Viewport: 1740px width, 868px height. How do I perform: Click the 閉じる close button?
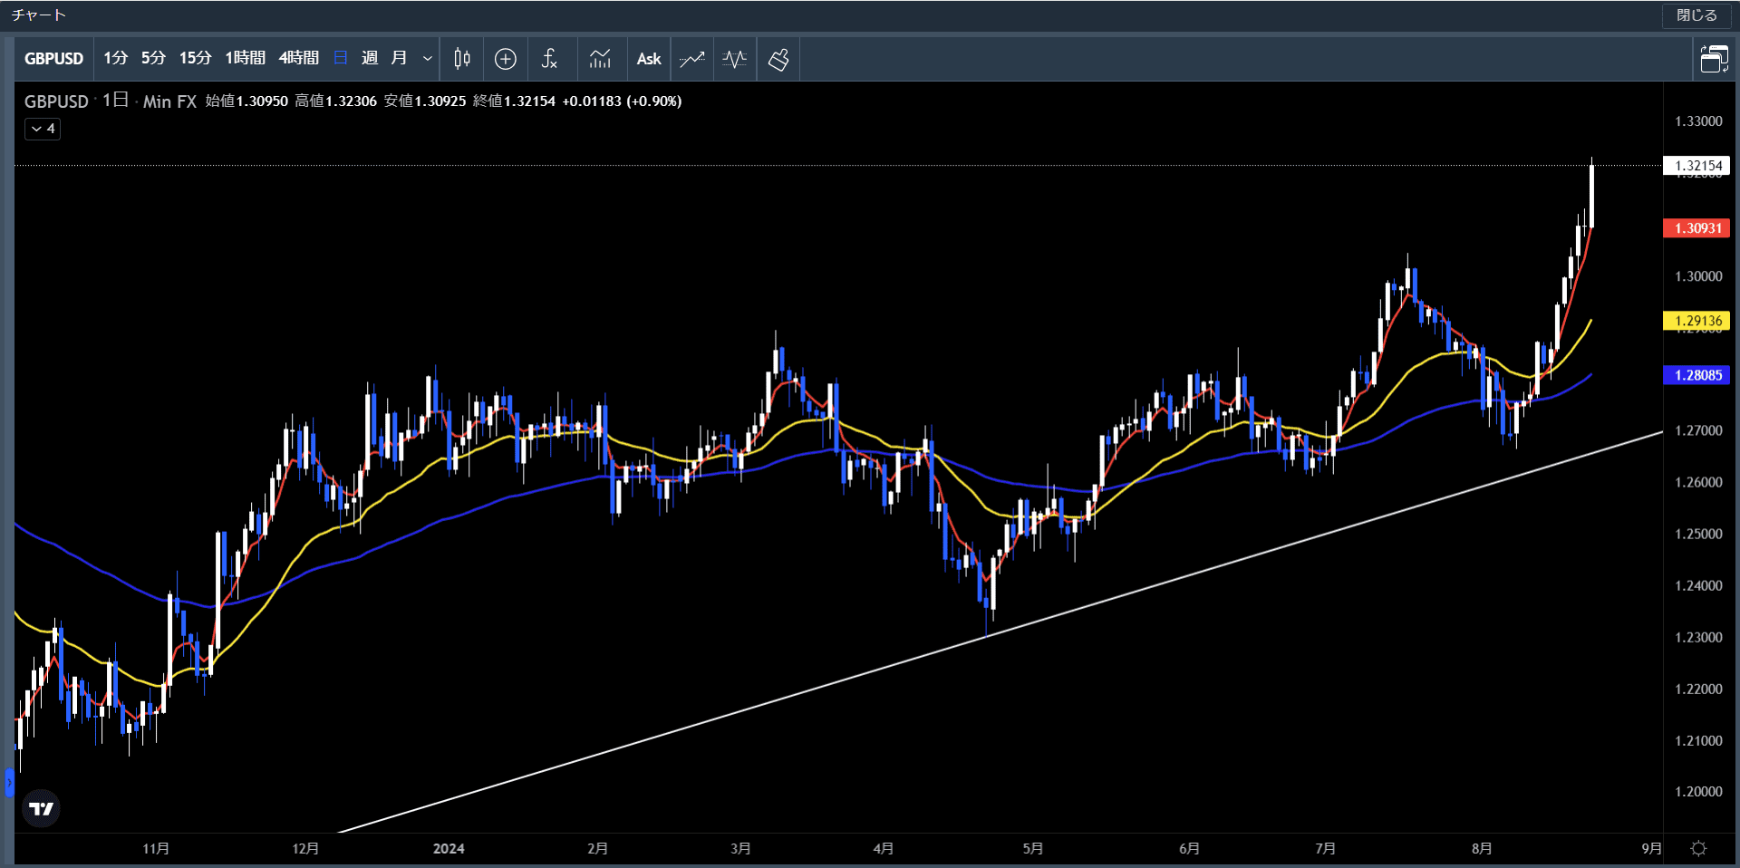pyautogui.click(x=1696, y=15)
